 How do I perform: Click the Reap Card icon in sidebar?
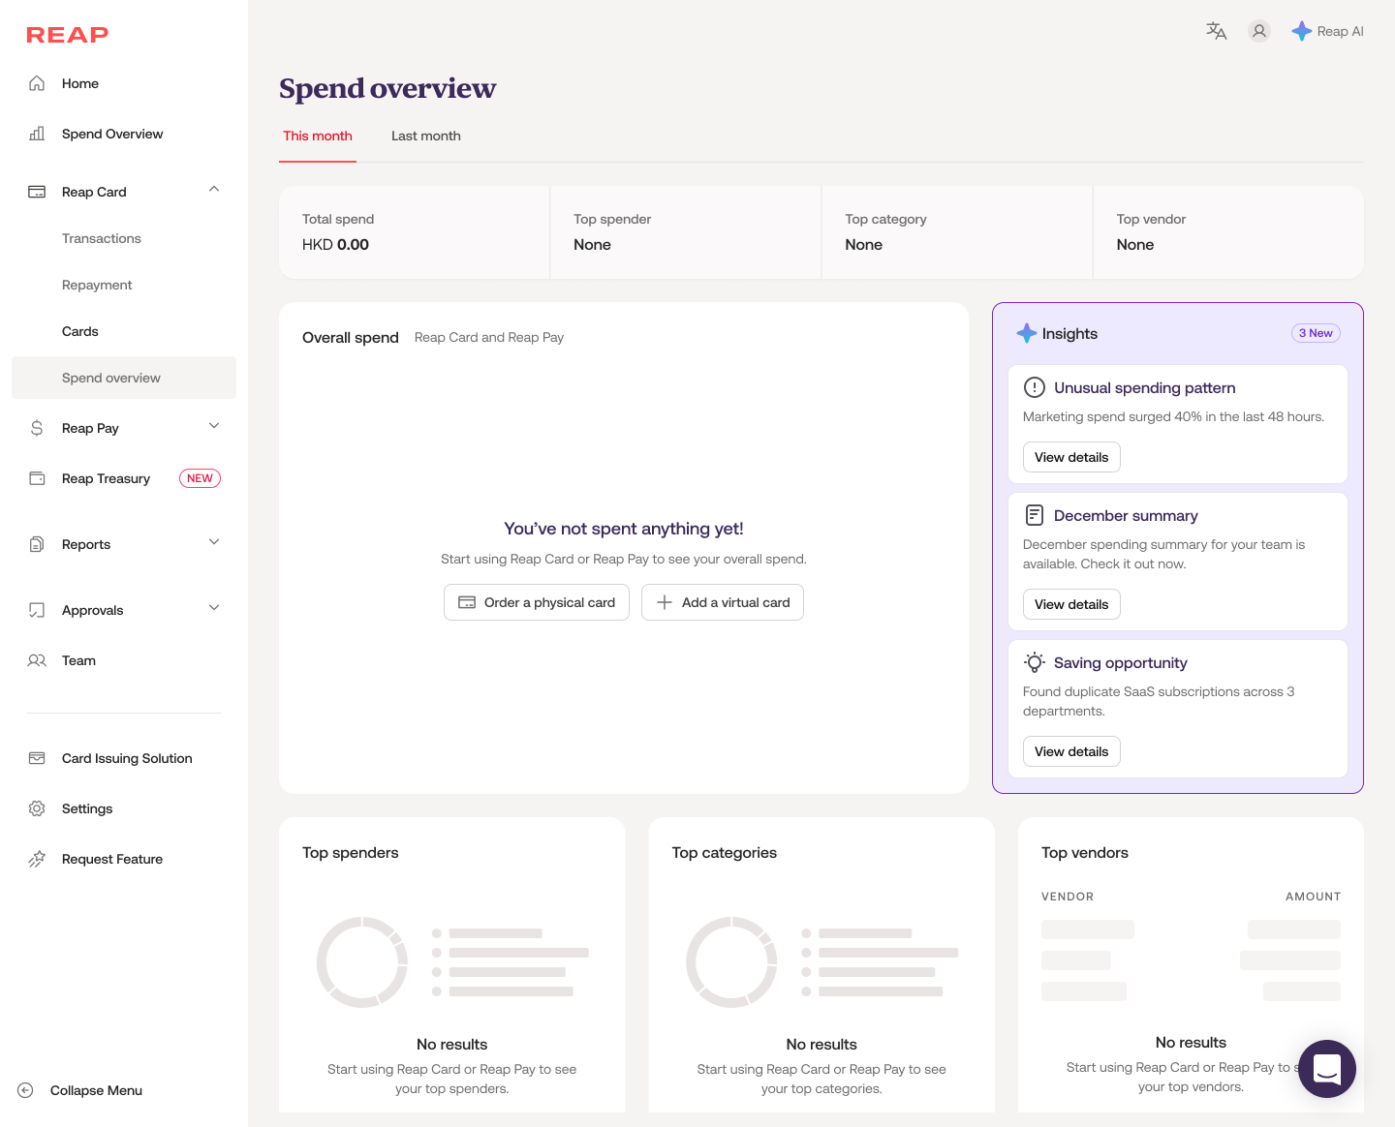(37, 192)
